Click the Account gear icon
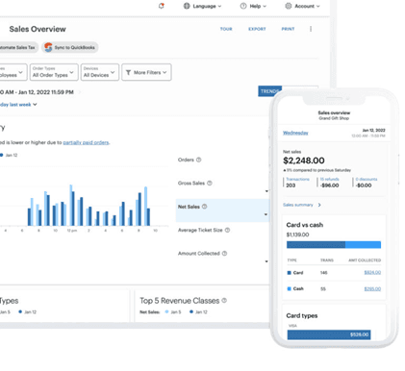The height and width of the screenshot is (371, 405). (289, 6)
